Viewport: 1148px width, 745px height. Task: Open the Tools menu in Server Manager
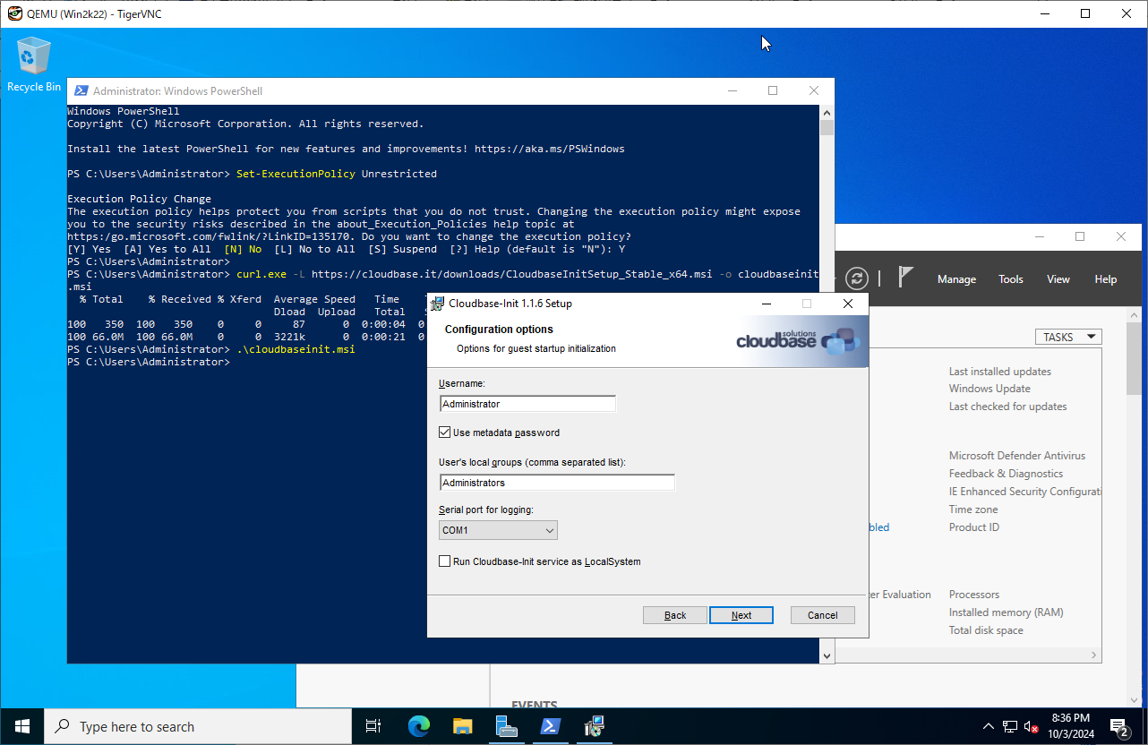(1011, 279)
